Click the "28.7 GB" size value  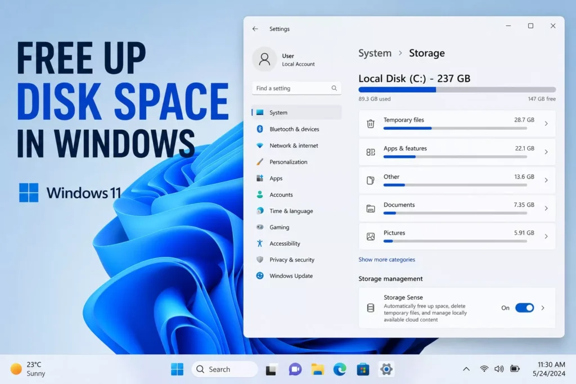tap(524, 120)
